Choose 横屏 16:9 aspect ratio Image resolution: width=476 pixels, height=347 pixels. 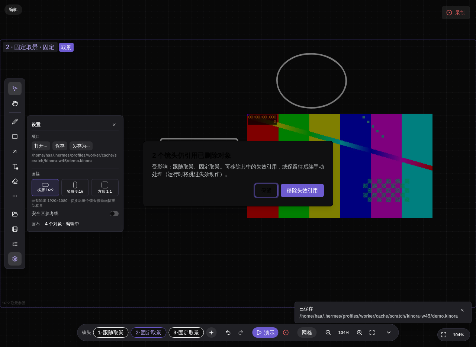45,187
